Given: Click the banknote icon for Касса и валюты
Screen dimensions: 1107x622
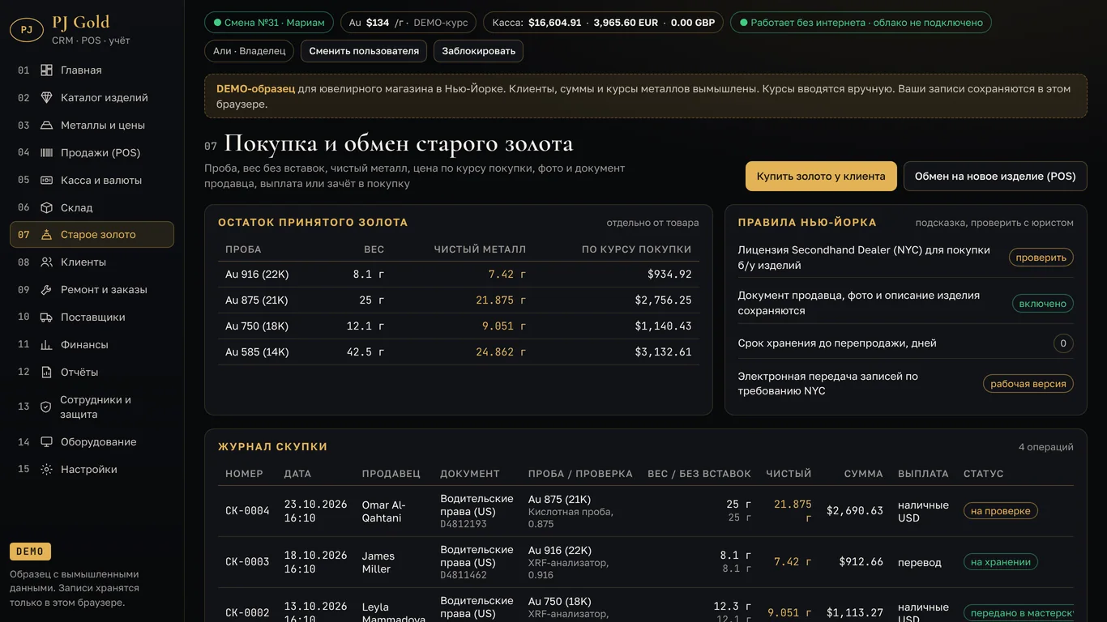Looking at the screenshot, I should [x=46, y=181].
